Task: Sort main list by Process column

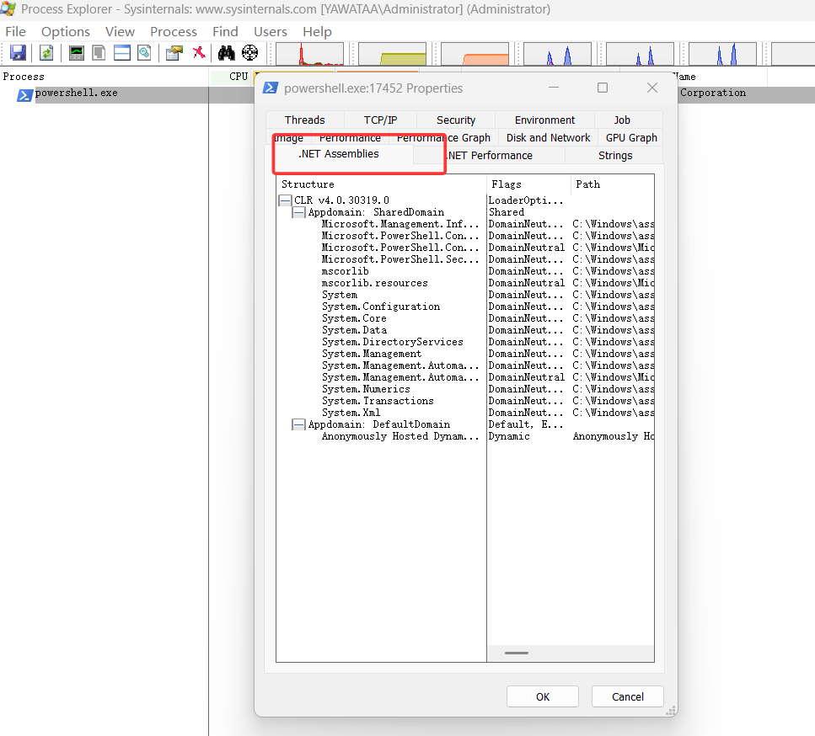Action: tap(104, 77)
